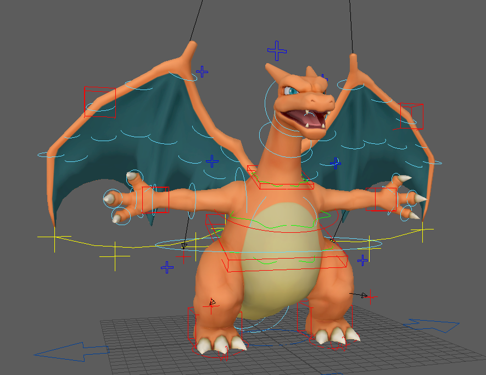Select the large cyan ellipse around the waist

click(269, 245)
